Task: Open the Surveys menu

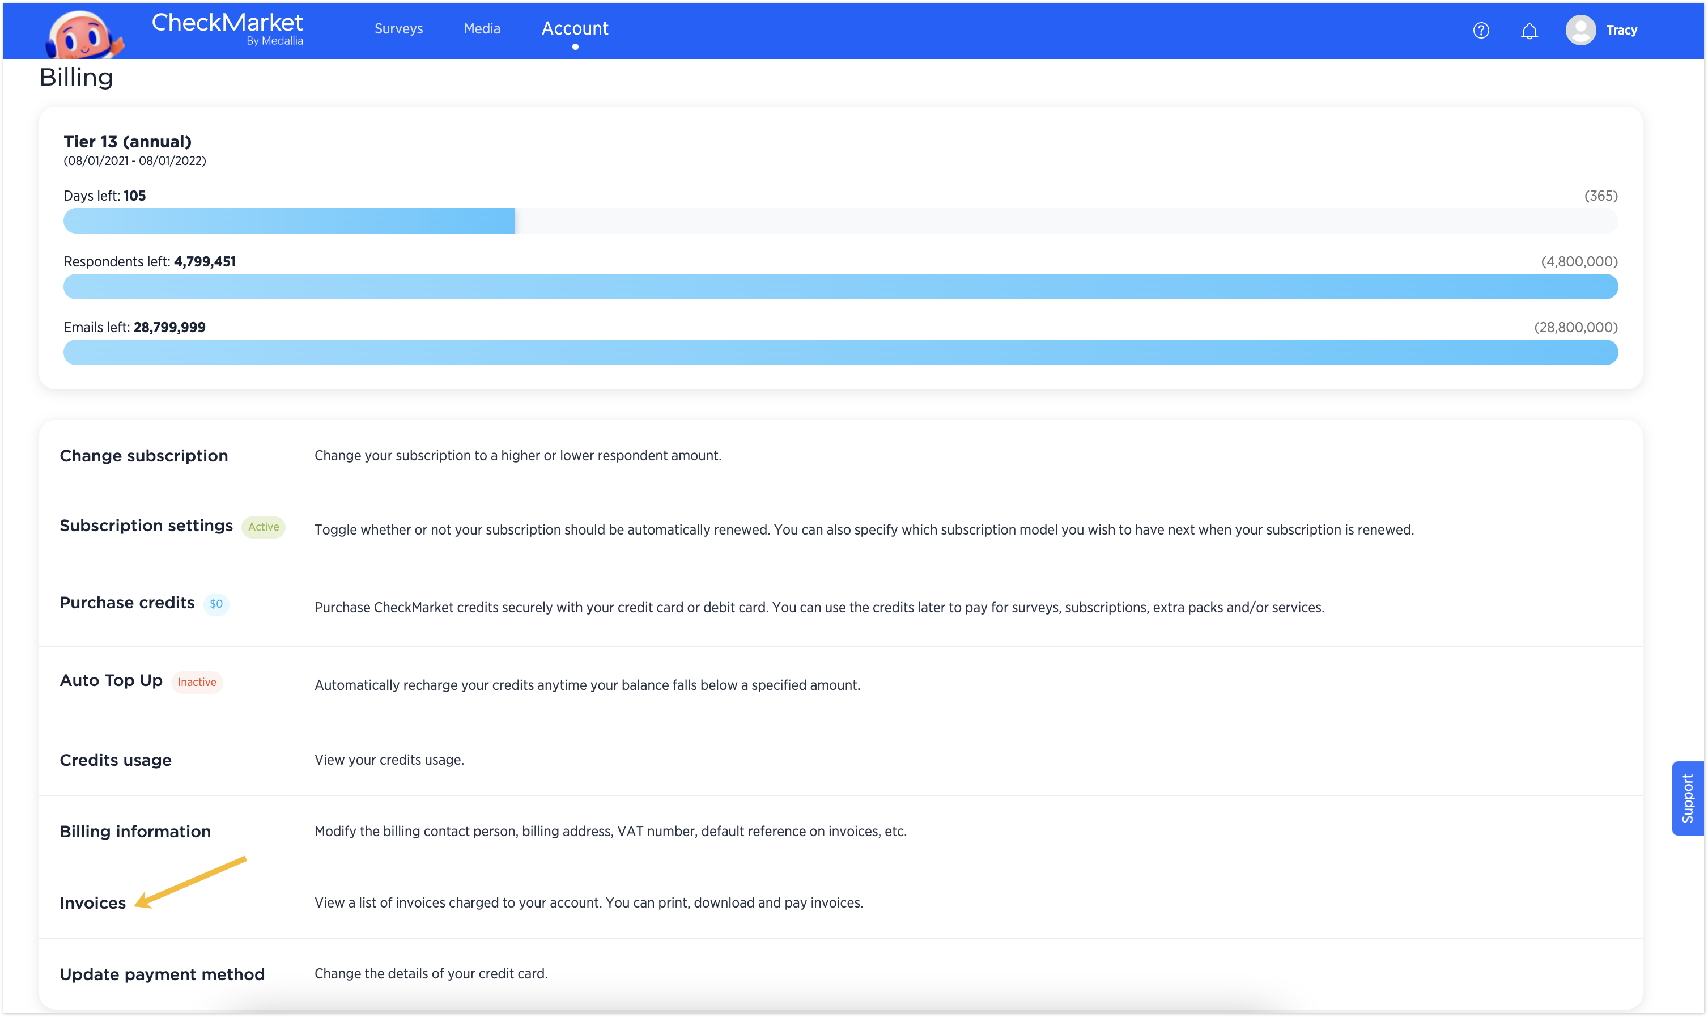Action: pyautogui.click(x=398, y=29)
